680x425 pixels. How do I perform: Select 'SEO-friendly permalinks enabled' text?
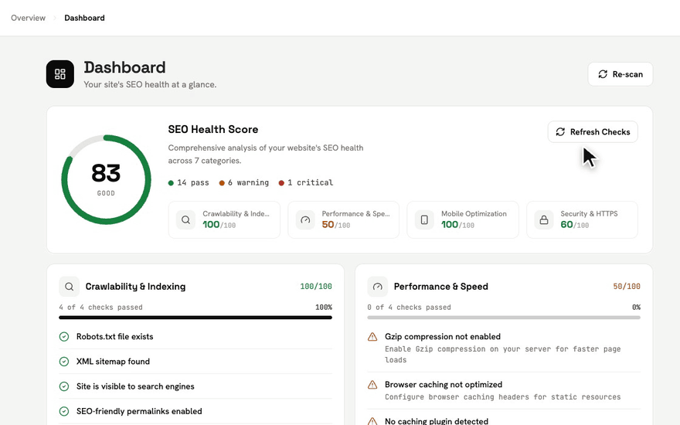(139, 411)
